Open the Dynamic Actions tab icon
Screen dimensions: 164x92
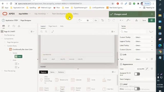9,26
